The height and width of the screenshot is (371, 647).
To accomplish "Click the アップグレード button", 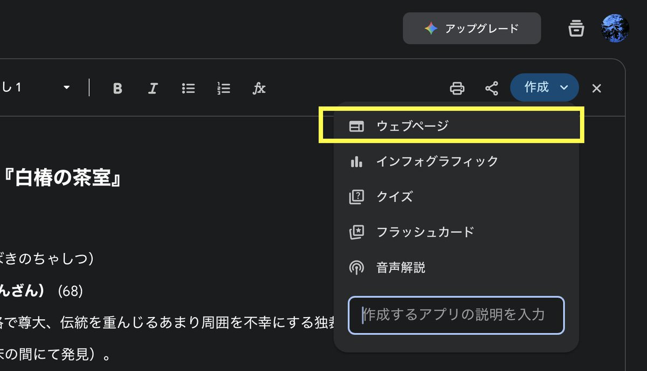I will [x=472, y=29].
